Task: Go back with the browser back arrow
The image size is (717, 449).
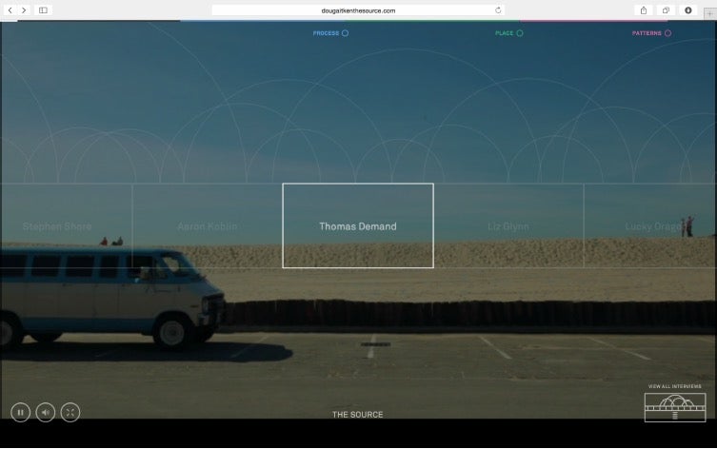Action: pyautogui.click(x=10, y=10)
